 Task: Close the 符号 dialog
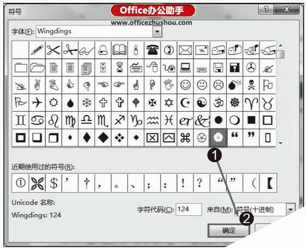[286, 9]
